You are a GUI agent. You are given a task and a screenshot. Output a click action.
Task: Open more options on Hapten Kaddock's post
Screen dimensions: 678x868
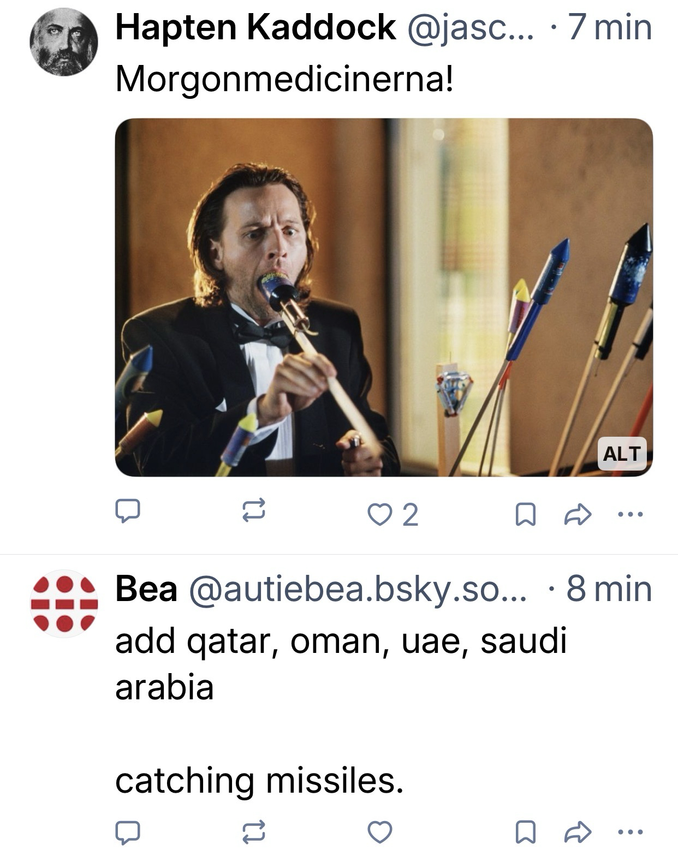631,514
